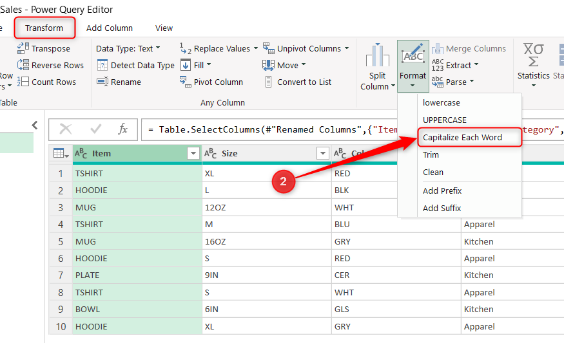Click the fx function icon
Image resolution: width=564 pixels, height=343 pixels.
pyautogui.click(x=122, y=129)
